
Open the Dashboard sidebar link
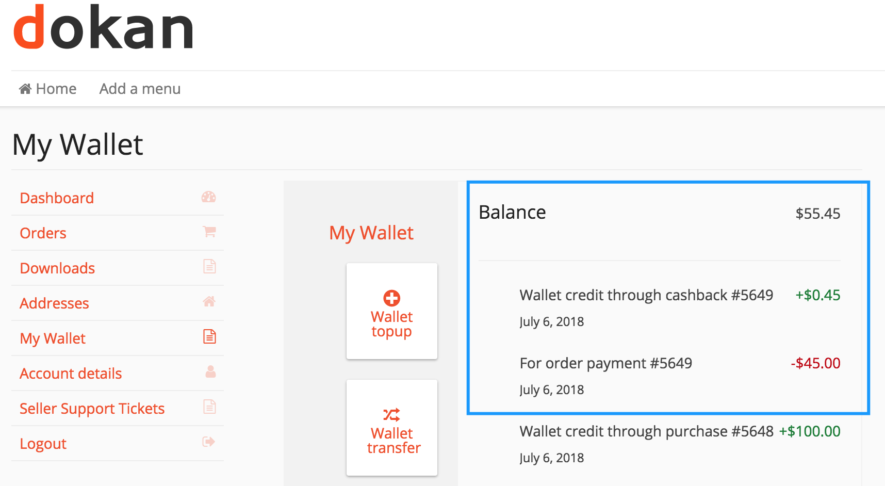(57, 198)
